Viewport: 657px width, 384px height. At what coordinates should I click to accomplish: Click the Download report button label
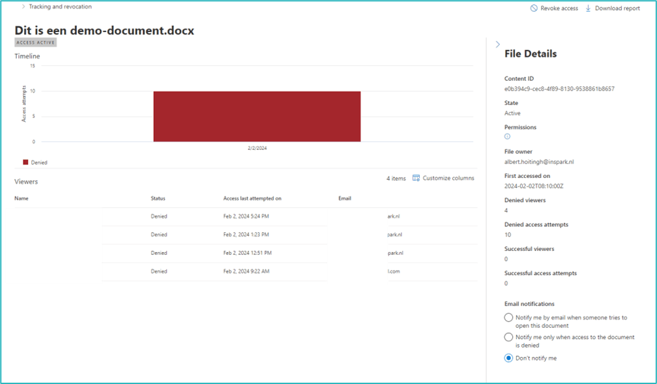click(x=617, y=8)
